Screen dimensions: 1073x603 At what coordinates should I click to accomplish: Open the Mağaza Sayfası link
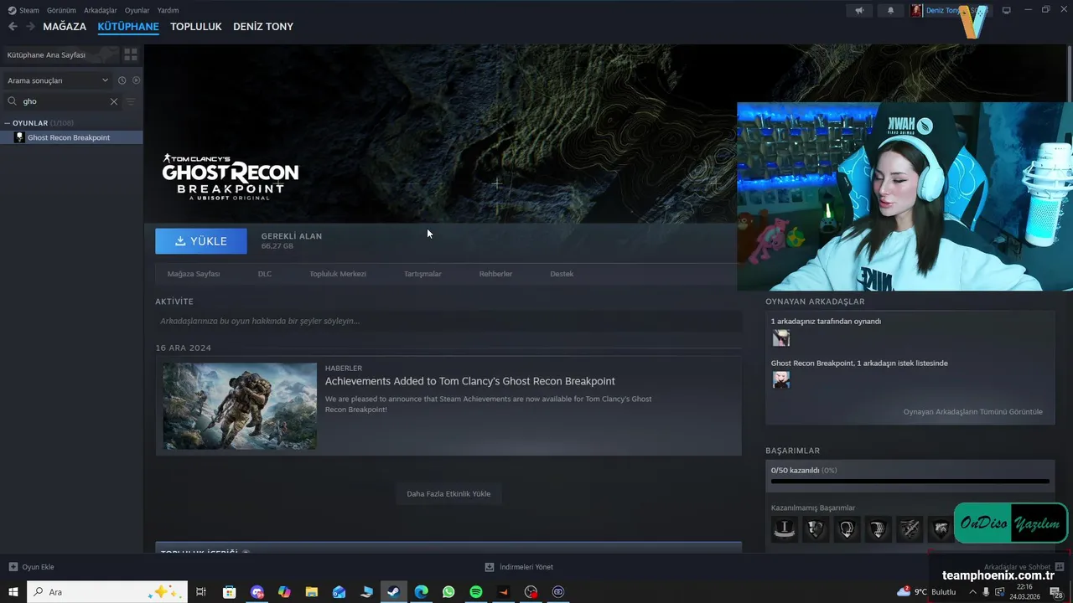tap(194, 274)
